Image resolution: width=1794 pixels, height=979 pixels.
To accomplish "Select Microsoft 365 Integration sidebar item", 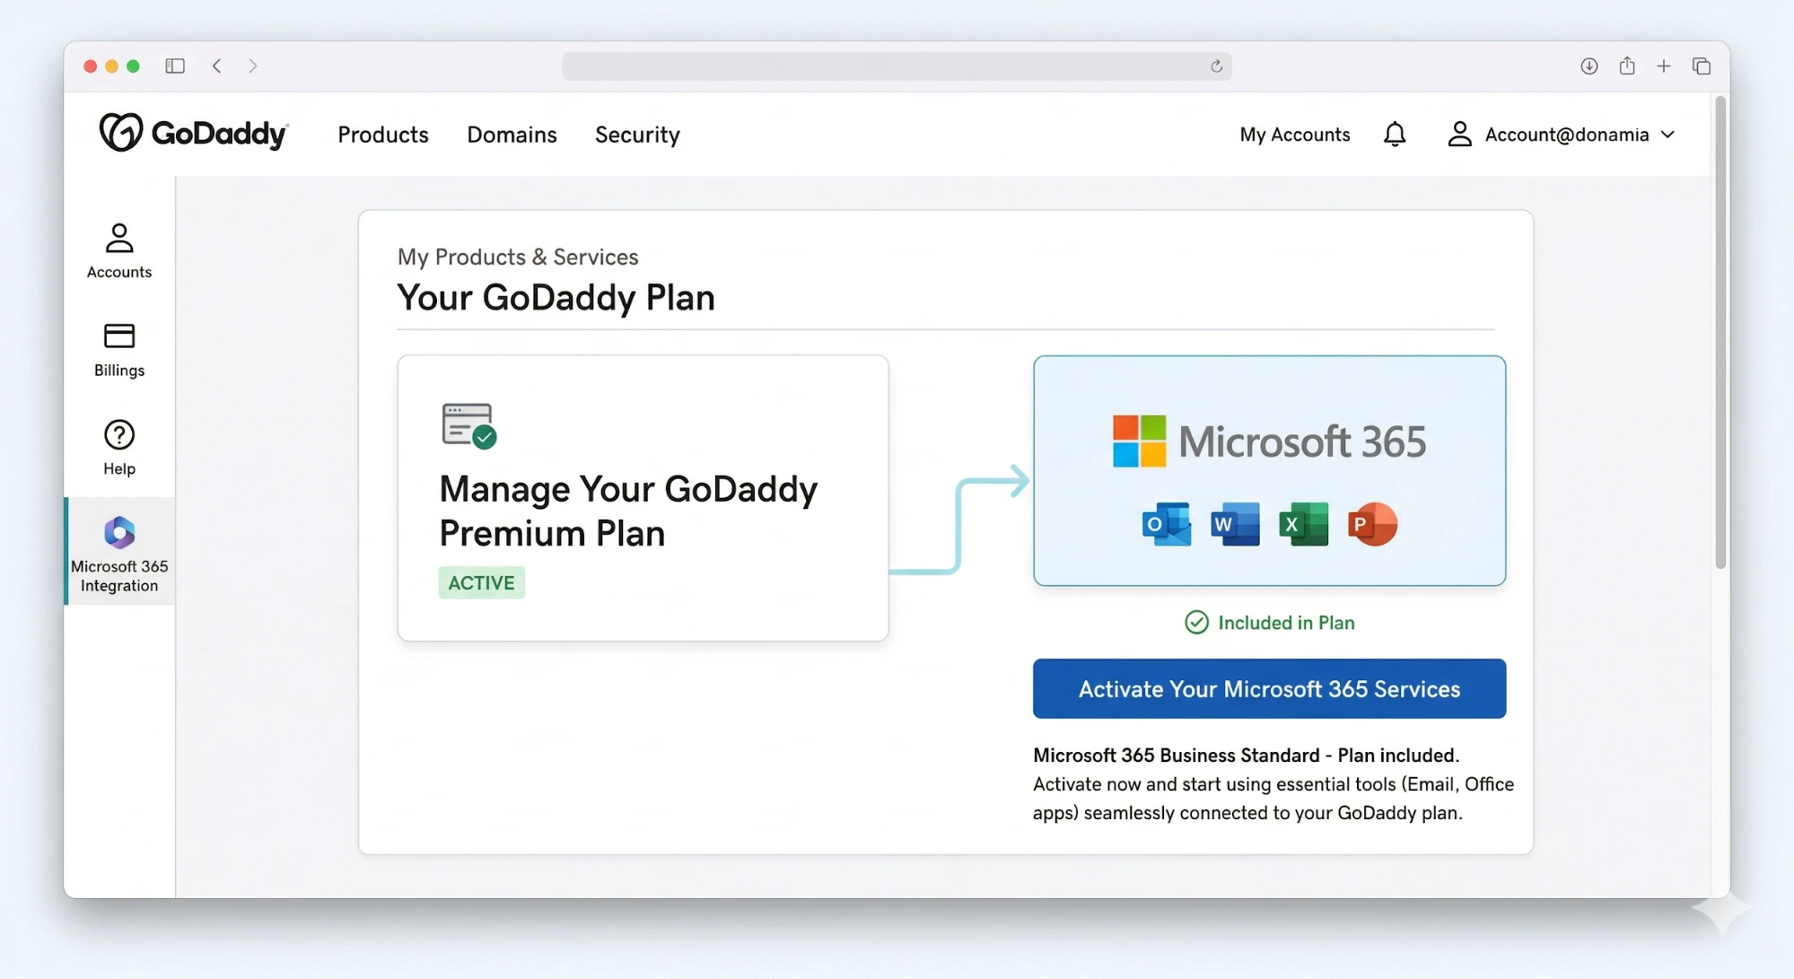I will click(x=119, y=552).
